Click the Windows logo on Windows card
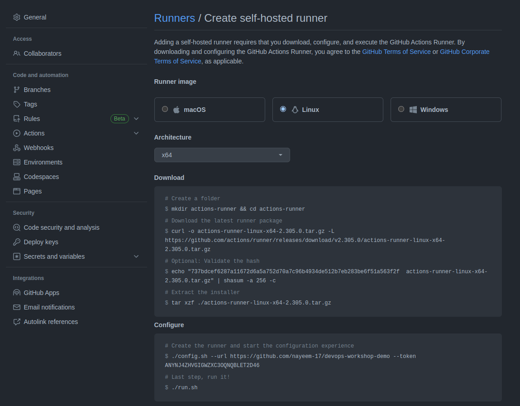This screenshot has height=406, width=520. [x=413, y=110]
